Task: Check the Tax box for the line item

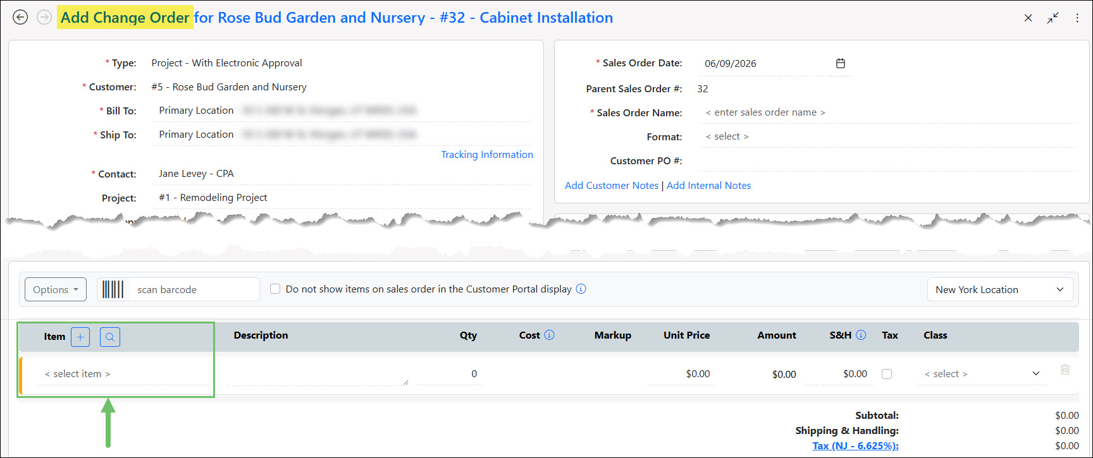Action: [887, 374]
